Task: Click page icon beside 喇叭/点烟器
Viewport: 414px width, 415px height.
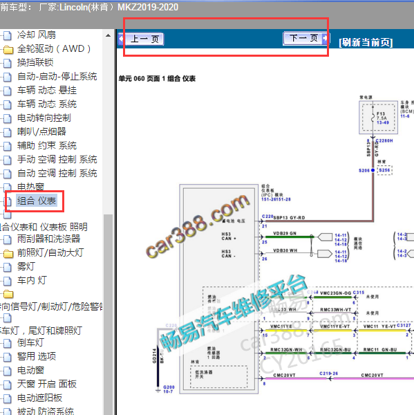Action: pos(8,132)
